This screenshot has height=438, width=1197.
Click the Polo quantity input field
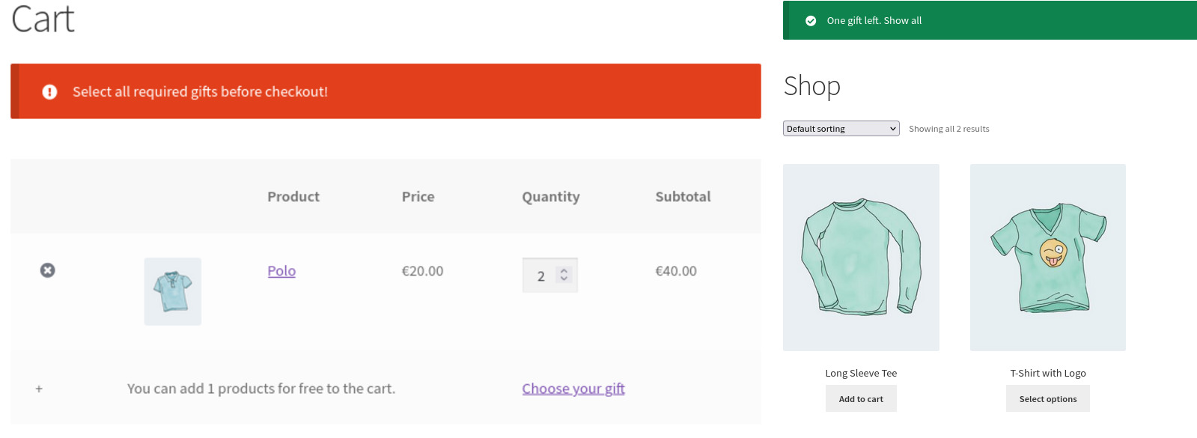click(549, 276)
